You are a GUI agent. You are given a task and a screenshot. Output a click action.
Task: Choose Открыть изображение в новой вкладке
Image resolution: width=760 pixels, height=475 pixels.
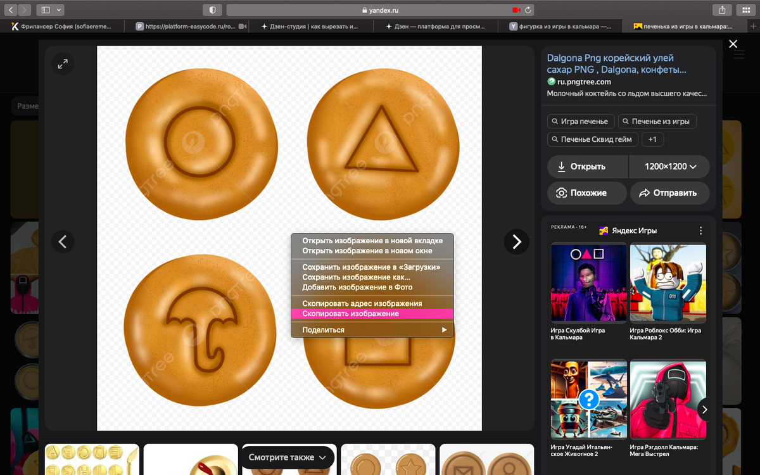click(x=372, y=241)
